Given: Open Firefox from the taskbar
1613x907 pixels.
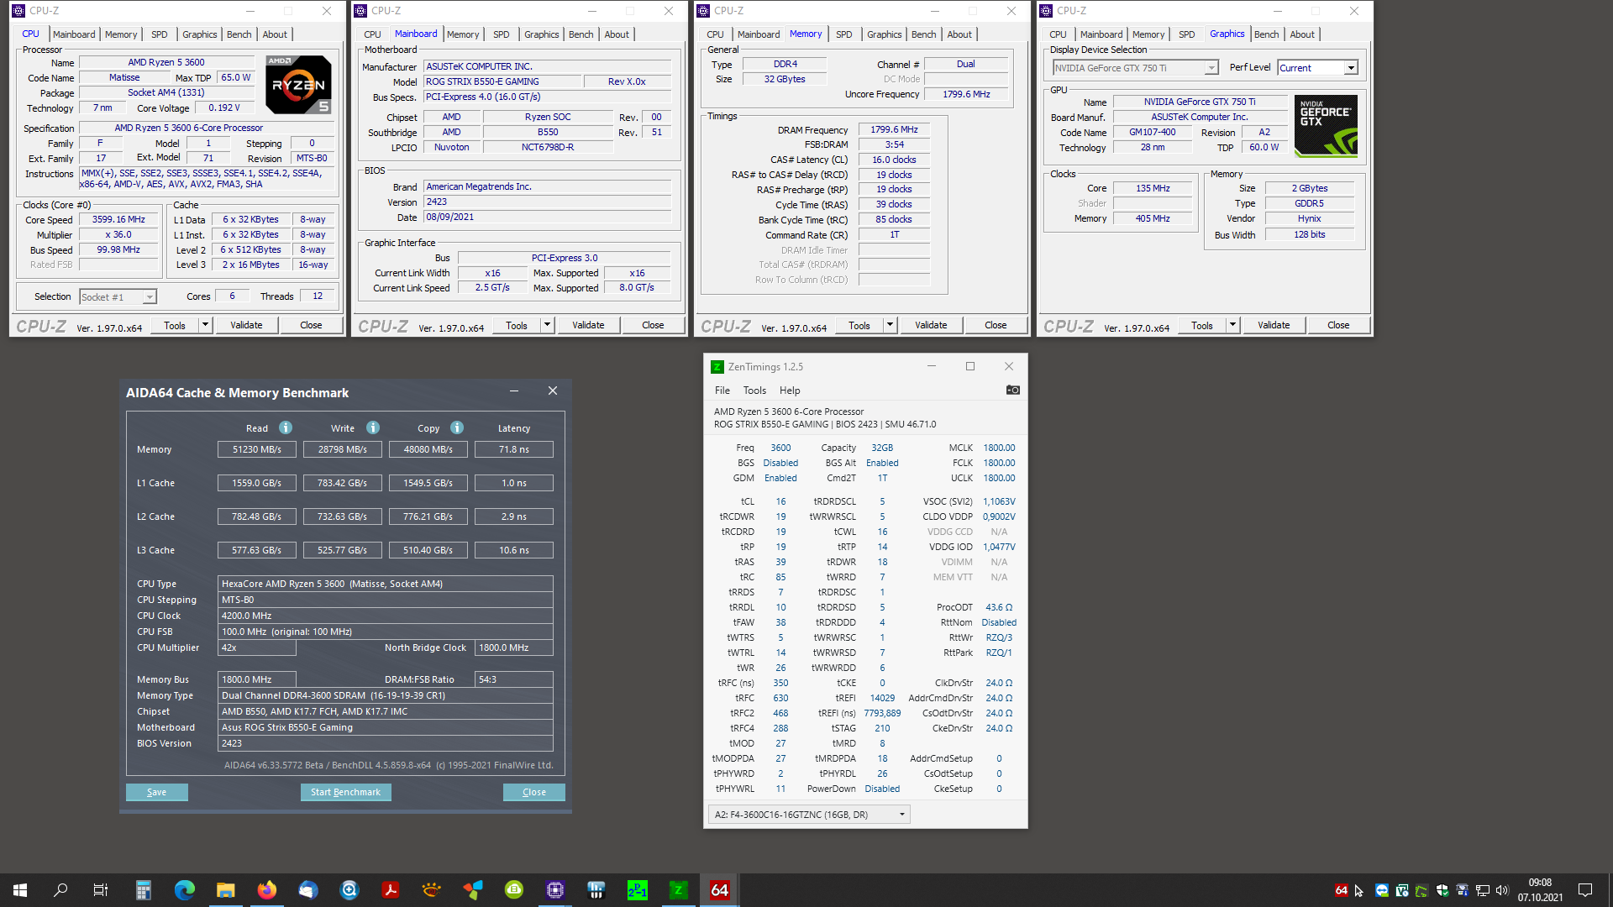Looking at the screenshot, I should click(266, 890).
